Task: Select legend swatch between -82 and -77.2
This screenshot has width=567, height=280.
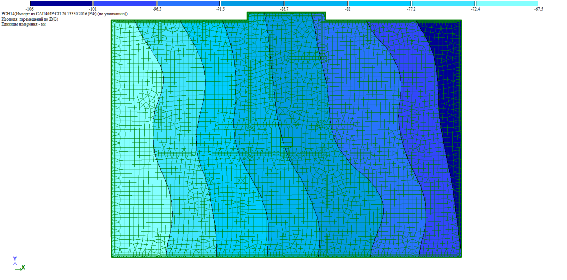Action: 379,3
